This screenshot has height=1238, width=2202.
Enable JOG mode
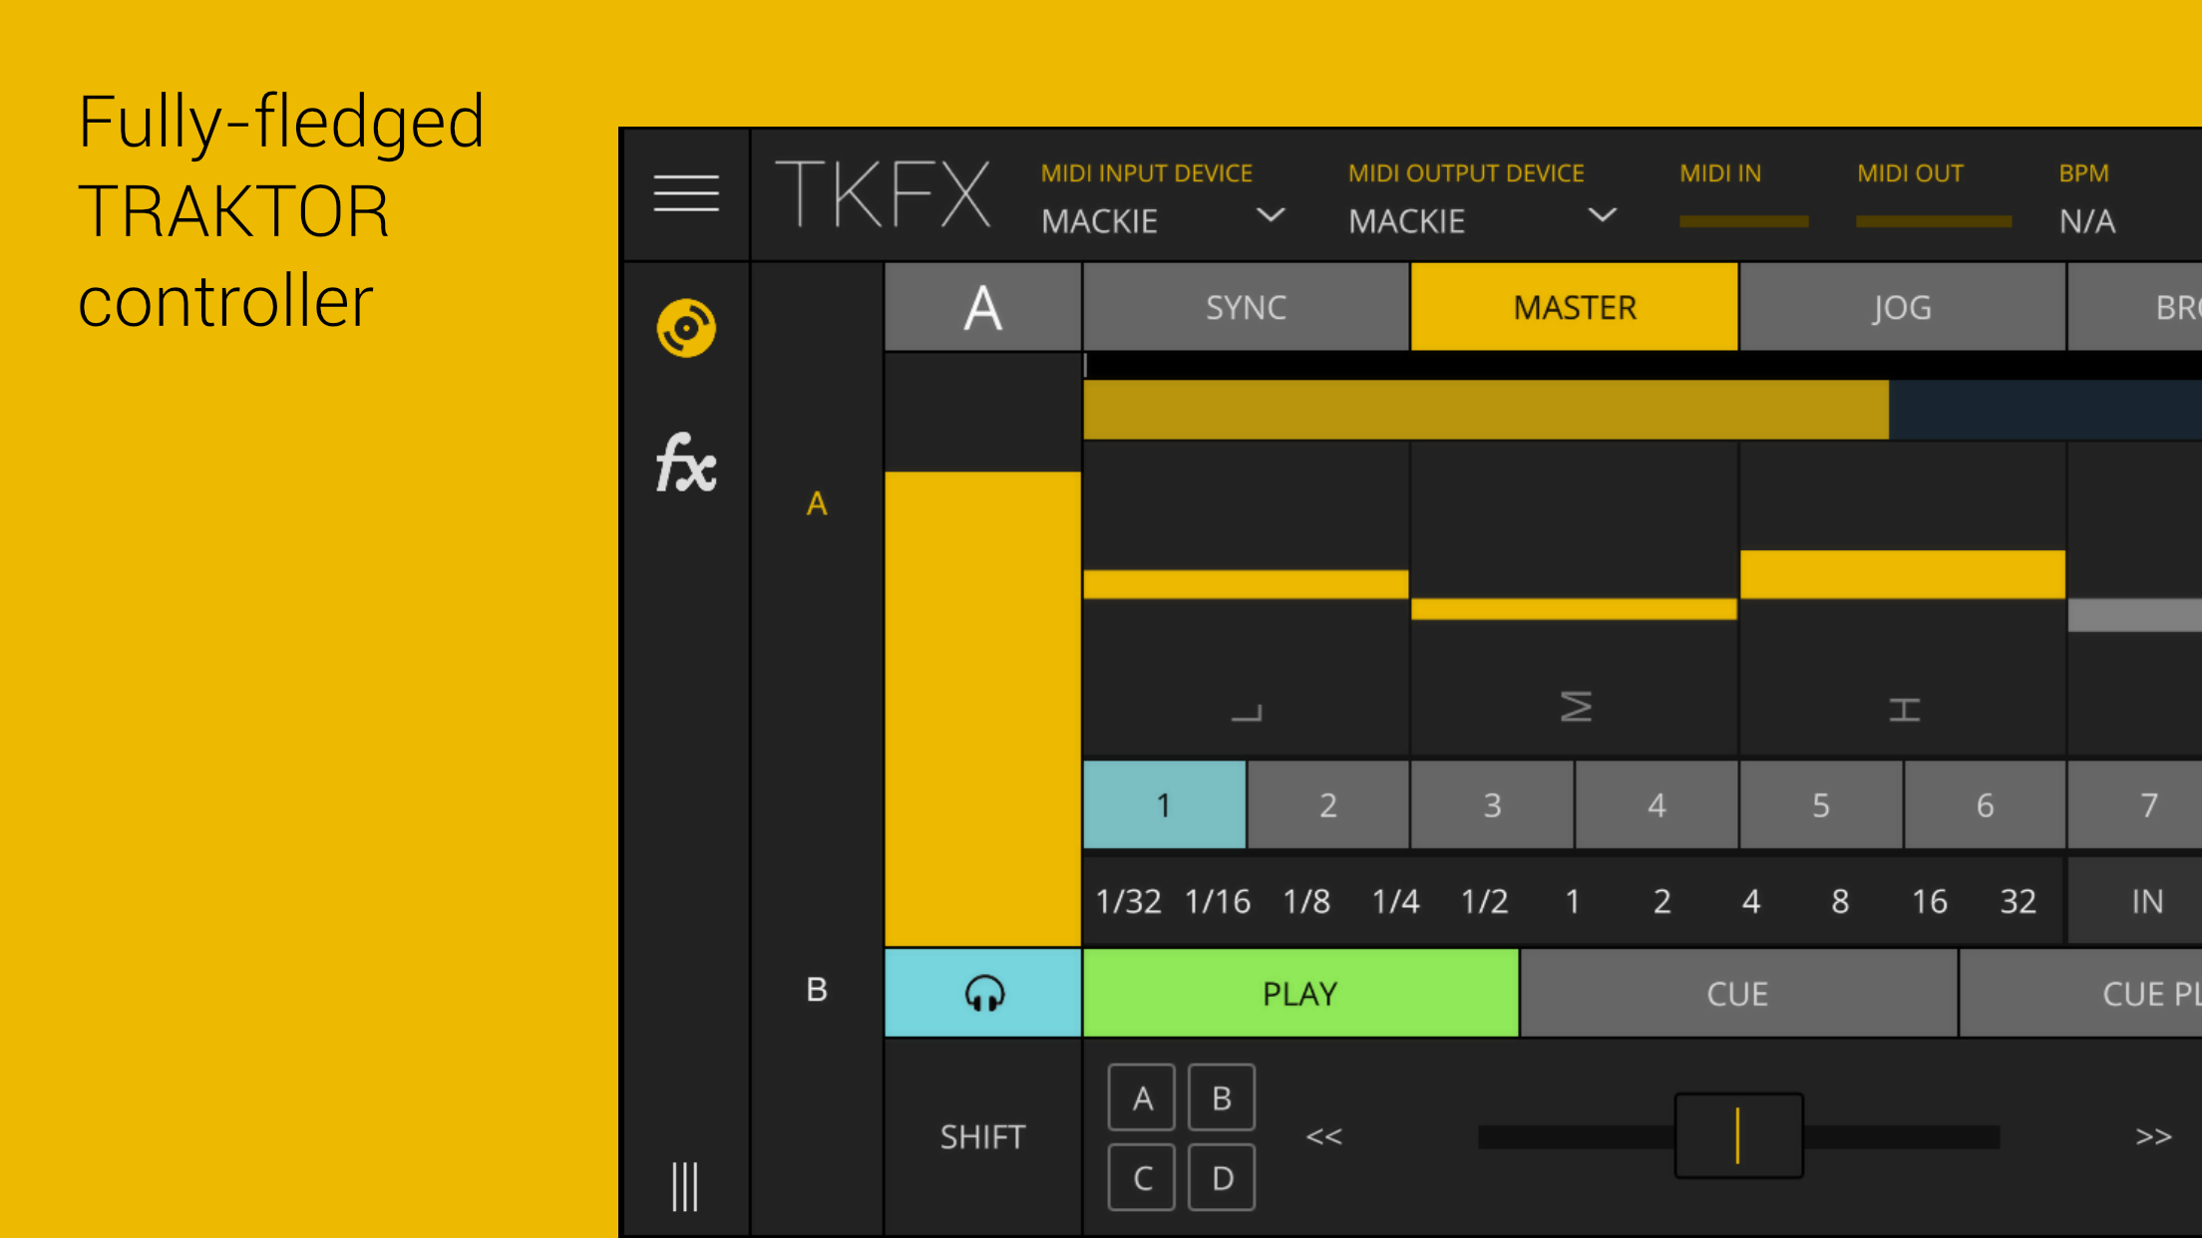pyautogui.click(x=1902, y=307)
